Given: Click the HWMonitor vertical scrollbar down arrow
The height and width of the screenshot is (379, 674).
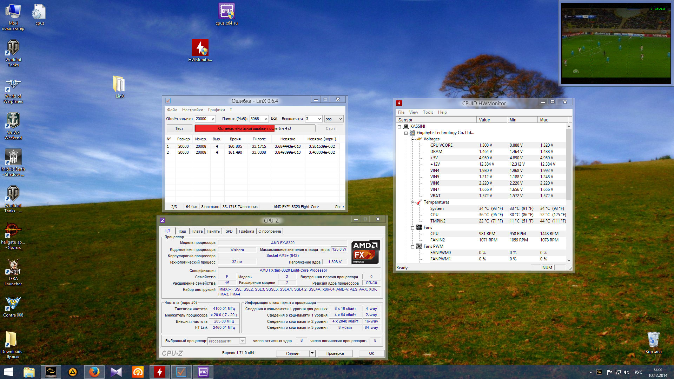Looking at the screenshot, I should coord(569,260).
